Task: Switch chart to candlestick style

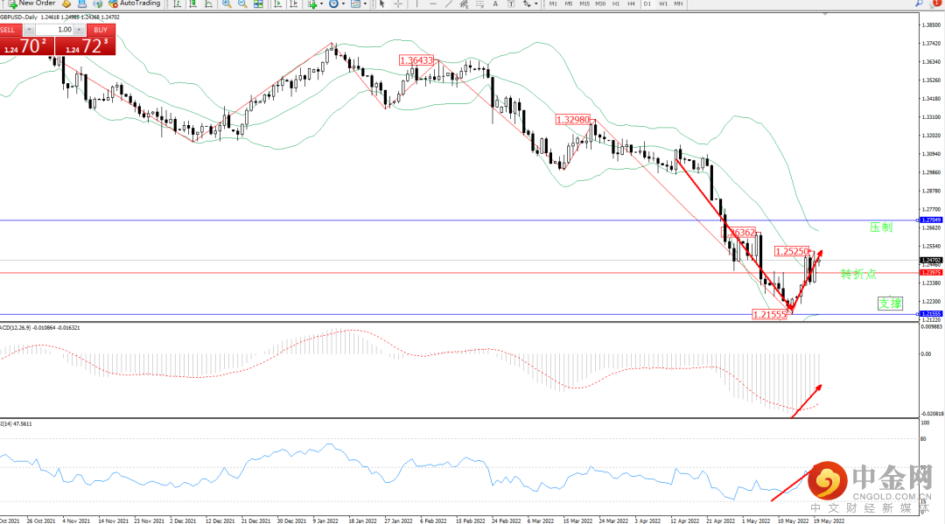Action: 192,3
